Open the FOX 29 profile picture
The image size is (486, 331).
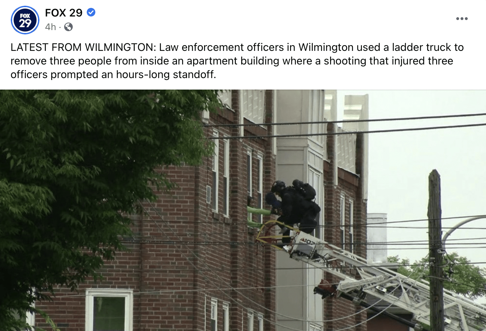(25, 20)
